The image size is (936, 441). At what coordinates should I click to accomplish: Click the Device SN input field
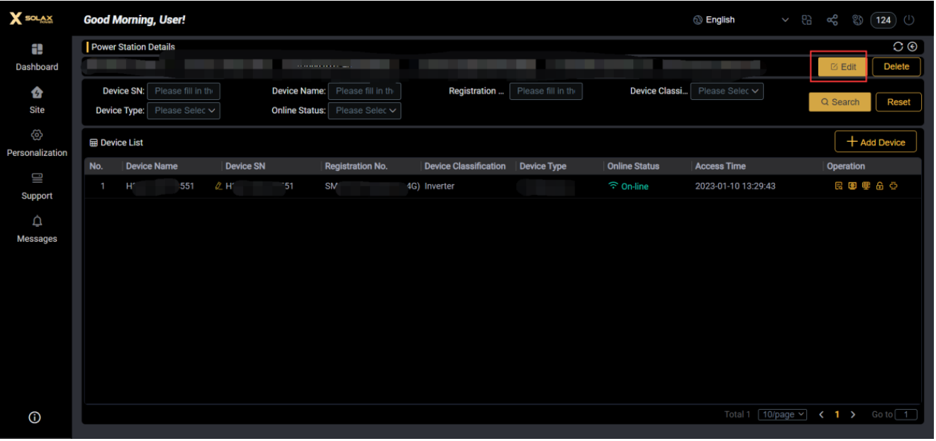click(183, 91)
